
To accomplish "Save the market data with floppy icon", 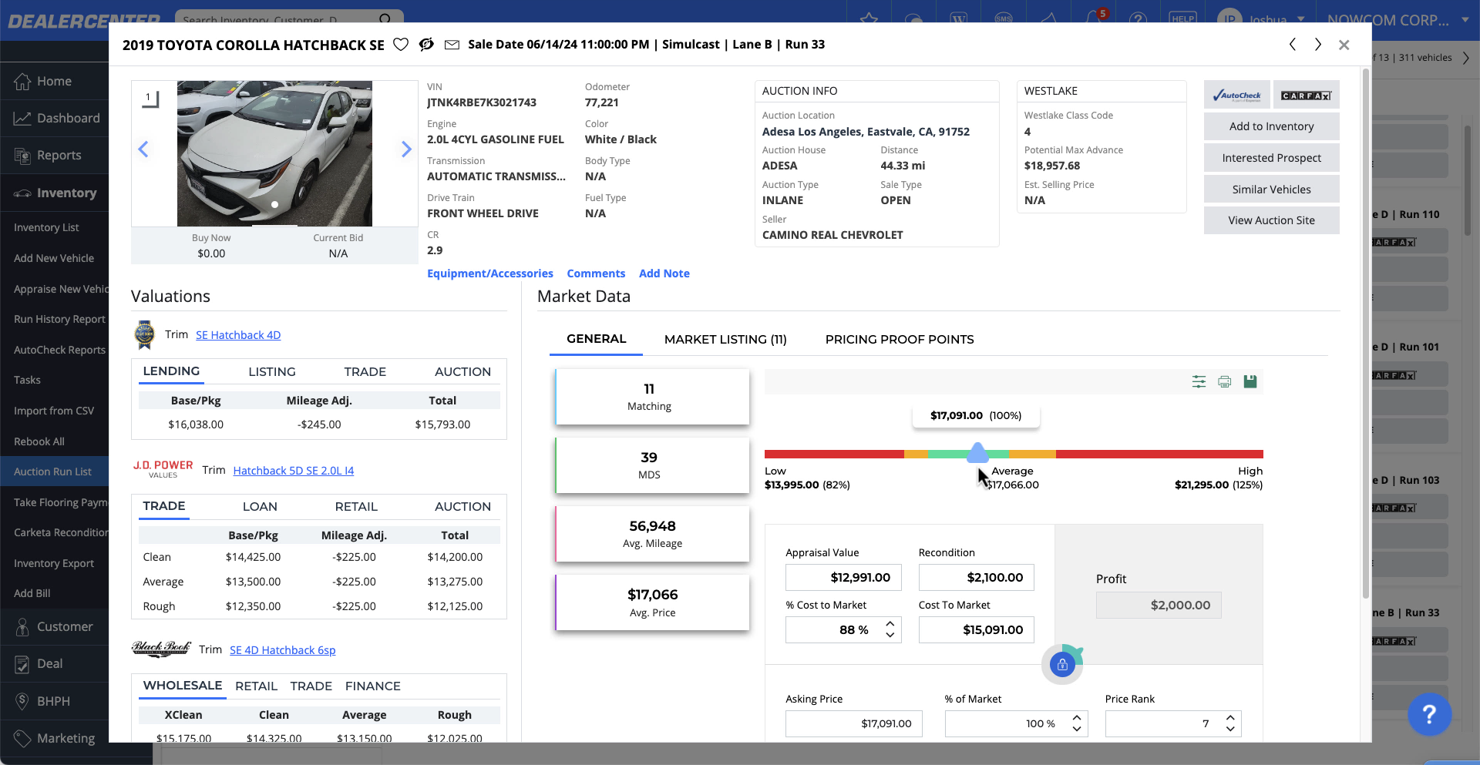I will 1250,381.
